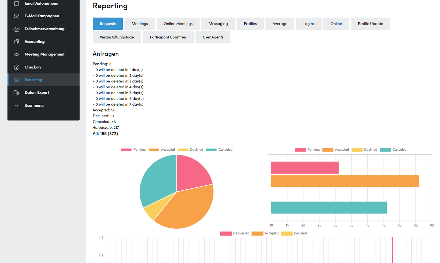Open the Veranstaltungstage report

pyautogui.click(x=117, y=37)
